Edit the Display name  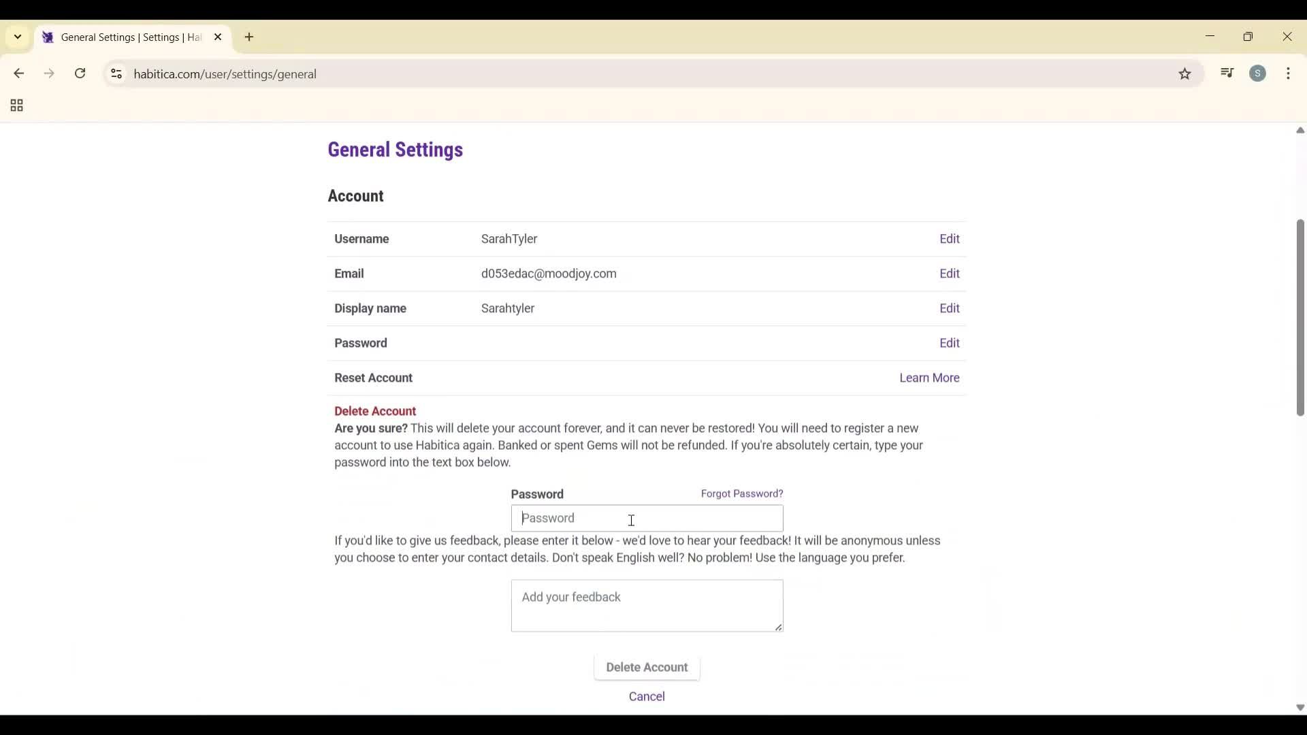(949, 308)
